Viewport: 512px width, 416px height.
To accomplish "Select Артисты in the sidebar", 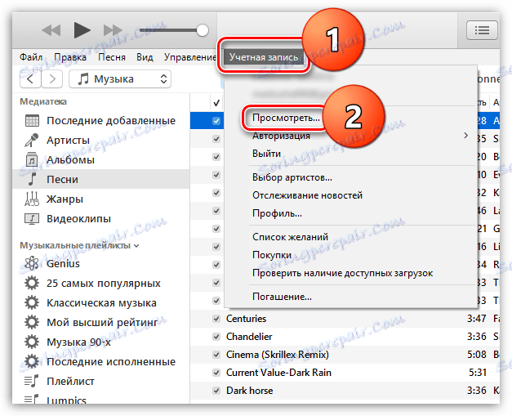I will pos(101,141).
